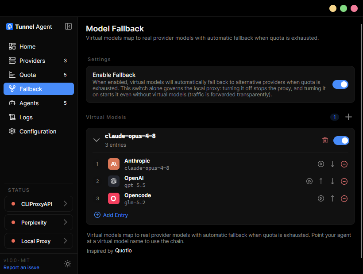Click the pink window close button
The height and width of the screenshot is (274, 363).
[x=354, y=8]
